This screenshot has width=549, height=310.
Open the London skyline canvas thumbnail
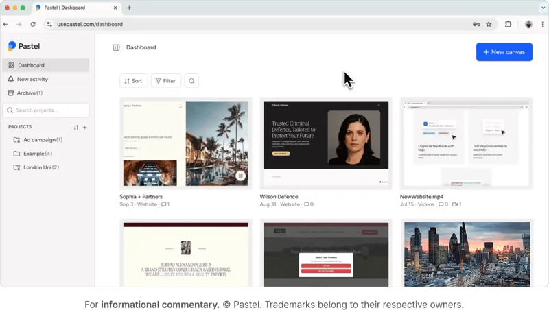pyautogui.click(x=467, y=253)
